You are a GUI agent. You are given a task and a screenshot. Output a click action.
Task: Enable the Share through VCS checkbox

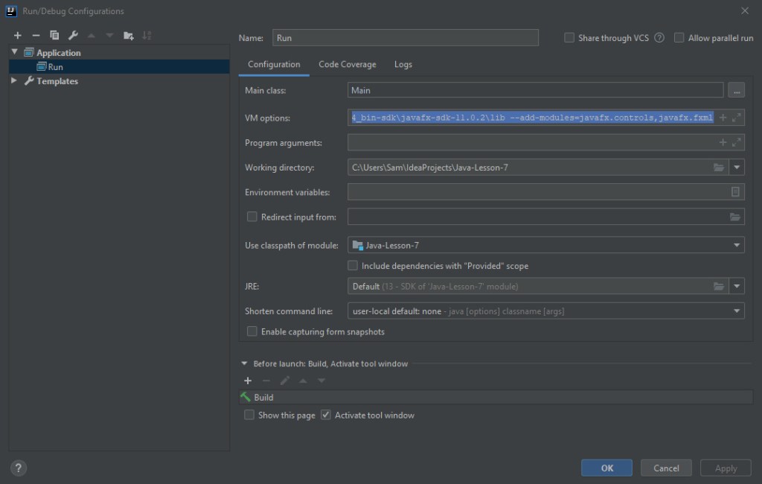coord(569,38)
